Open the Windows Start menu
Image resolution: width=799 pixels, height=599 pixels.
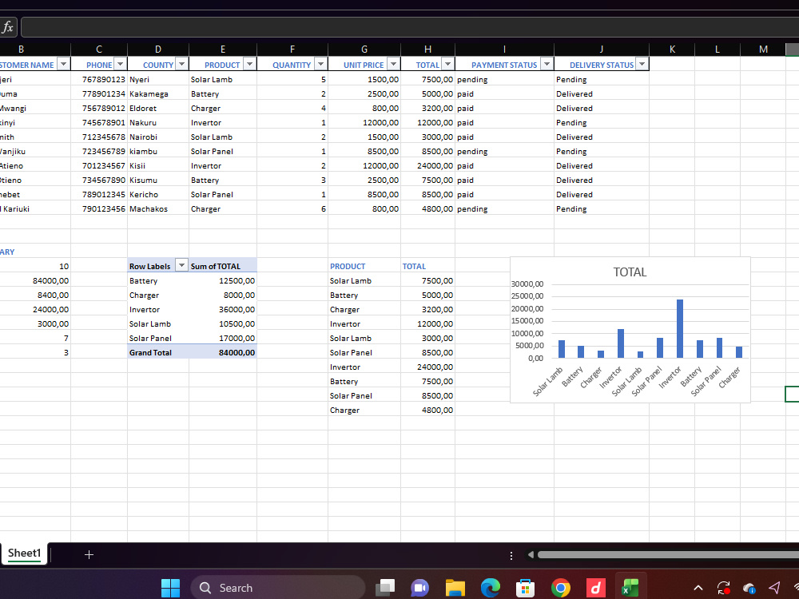pyautogui.click(x=170, y=588)
